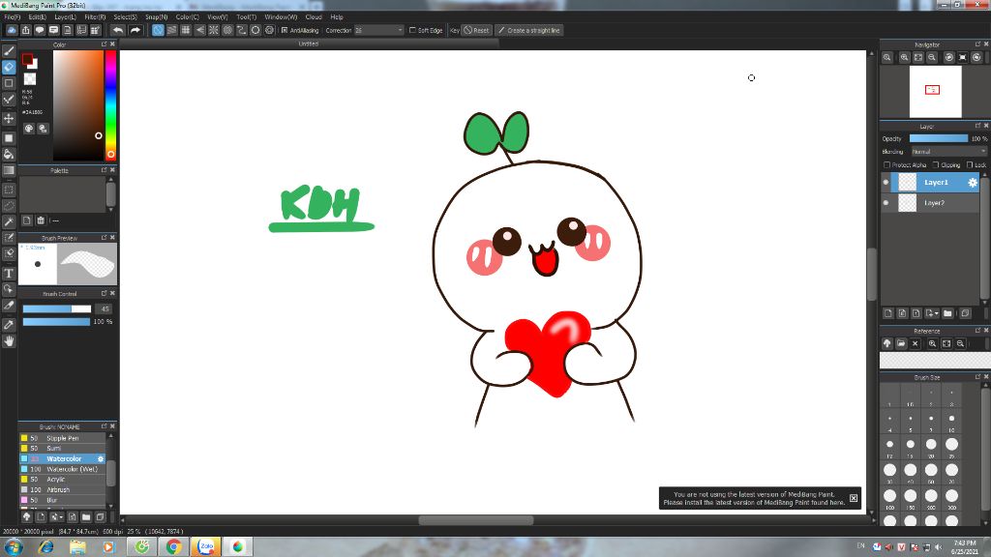Click Create a straight line button
This screenshot has width=991, height=557.
point(529,30)
